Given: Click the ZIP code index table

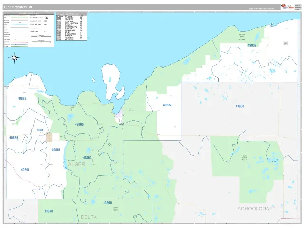Looking at the screenshot, I should tap(72, 27).
